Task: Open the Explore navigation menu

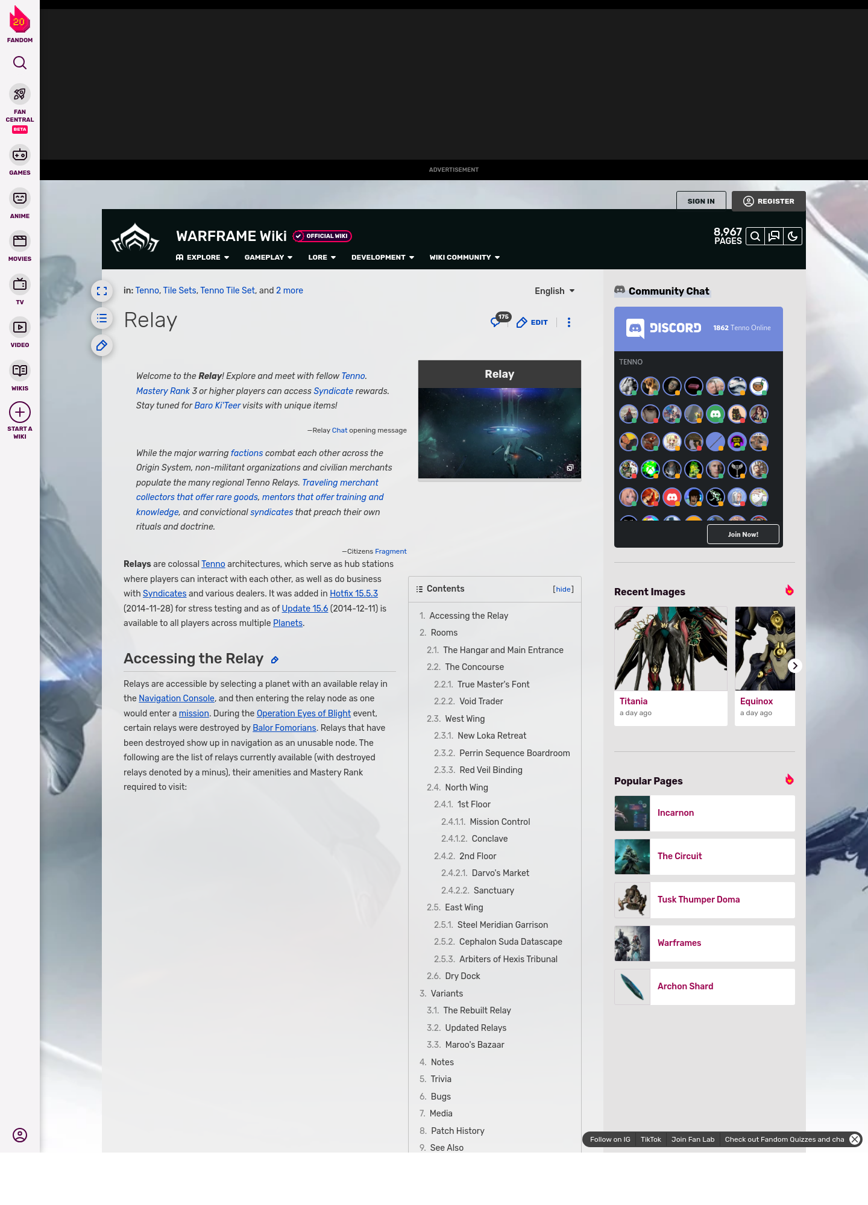Action: click(203, 257)
